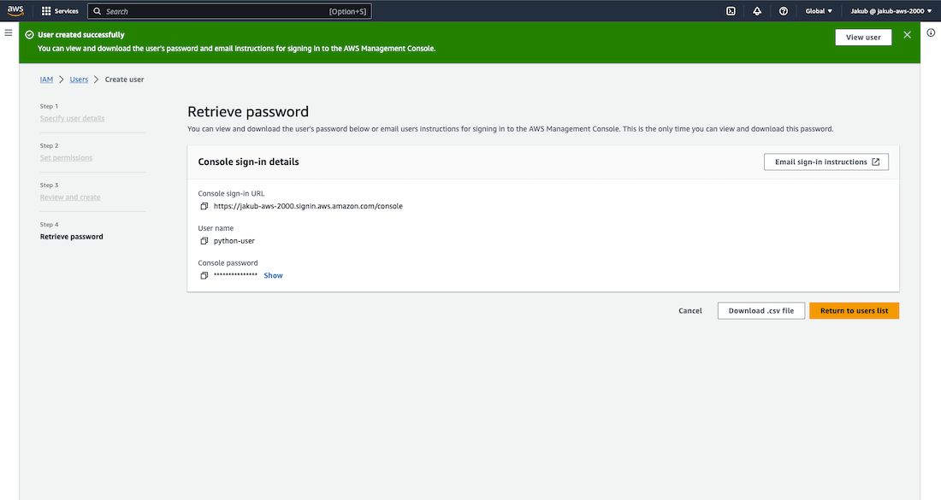
Task: Click the Email sign-in instructions button
Action: tap(826, 162)
